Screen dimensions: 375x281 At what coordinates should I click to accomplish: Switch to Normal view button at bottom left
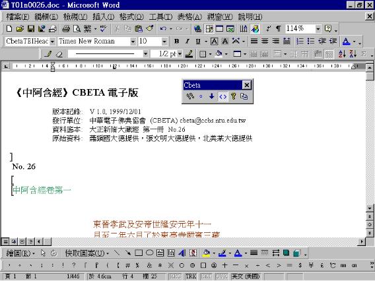point(5,241)
